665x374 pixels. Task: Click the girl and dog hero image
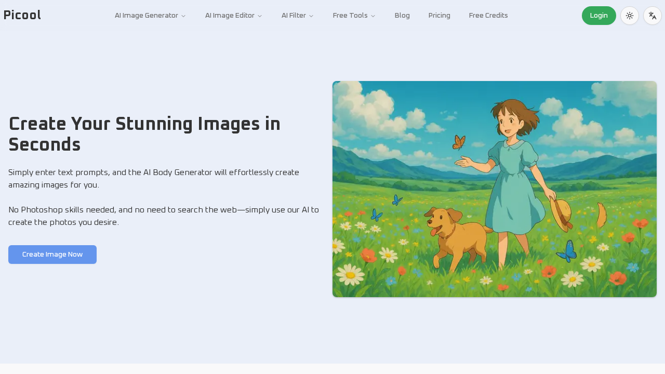pyautogui.click(x=494, y=189)
